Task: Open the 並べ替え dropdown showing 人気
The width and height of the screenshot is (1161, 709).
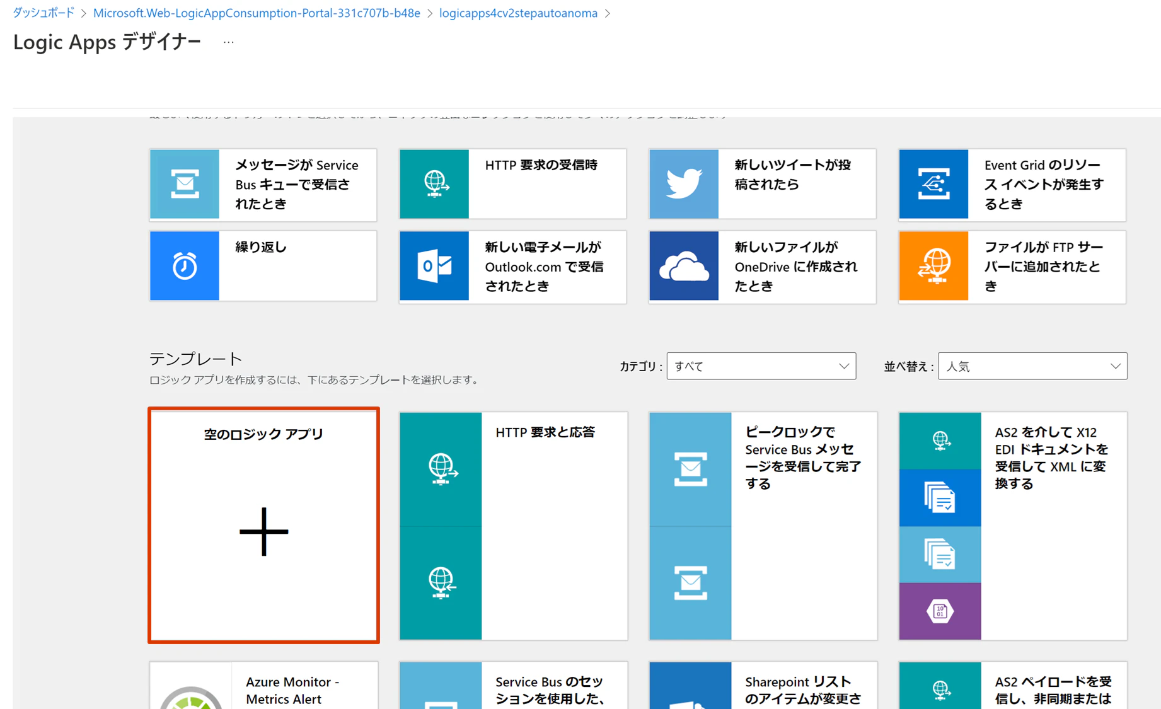Action: [x=1032, y=366]
